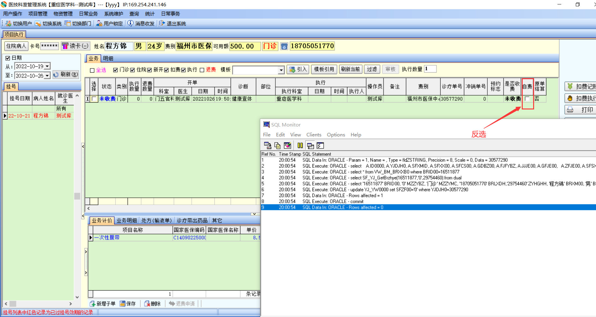Click SQL Monitor title bar app icon
The image size is (596, 317).
click(267, 125)
